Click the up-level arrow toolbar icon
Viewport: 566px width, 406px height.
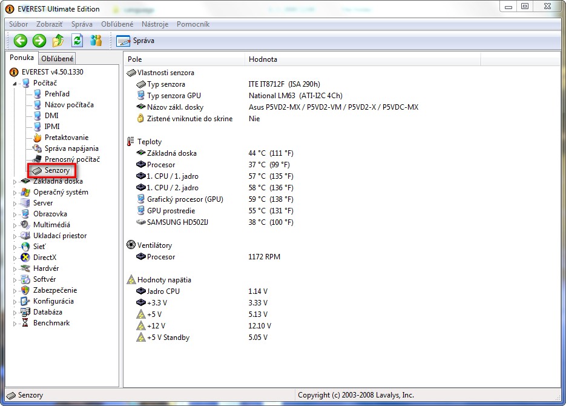coord(58,41)
